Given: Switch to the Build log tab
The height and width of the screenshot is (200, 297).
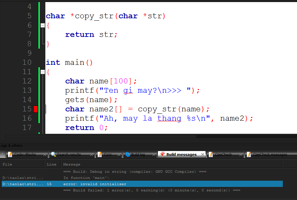Looking at the screenshot, I should pos(138,154).
